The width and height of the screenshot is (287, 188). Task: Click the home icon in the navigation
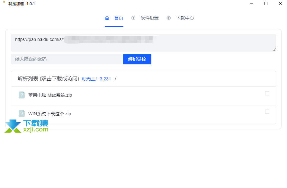point(107,18)
